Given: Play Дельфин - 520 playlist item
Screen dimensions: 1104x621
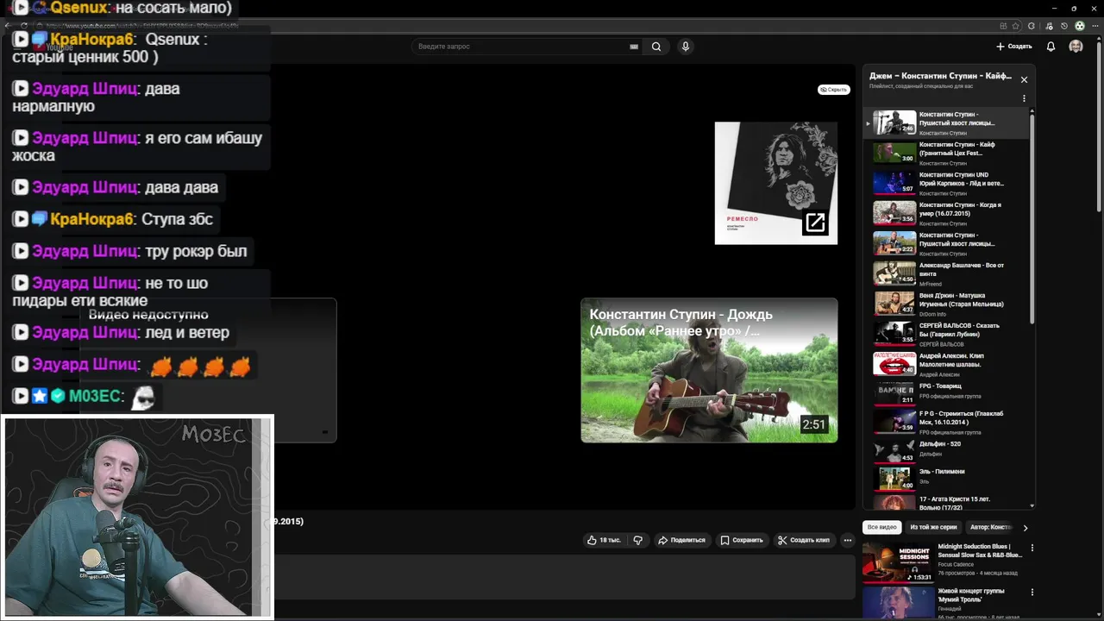Looking at the screenshot, I should coord(947,451).
